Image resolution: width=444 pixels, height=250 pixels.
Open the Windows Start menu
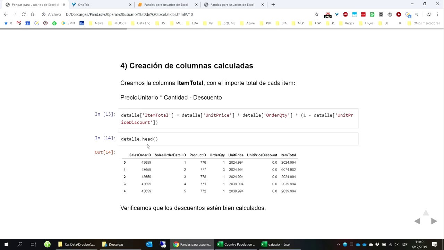click(x=6, y=244)
